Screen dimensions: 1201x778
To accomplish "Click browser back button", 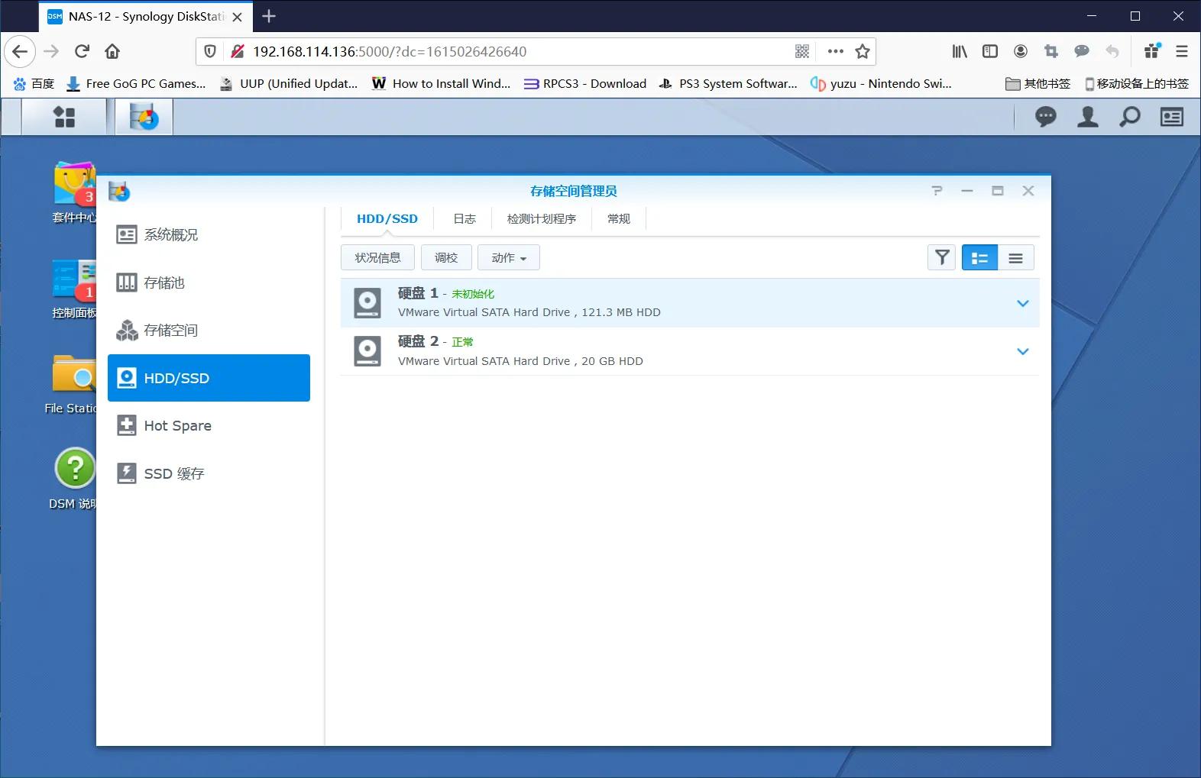I will [x=20, y=51].
